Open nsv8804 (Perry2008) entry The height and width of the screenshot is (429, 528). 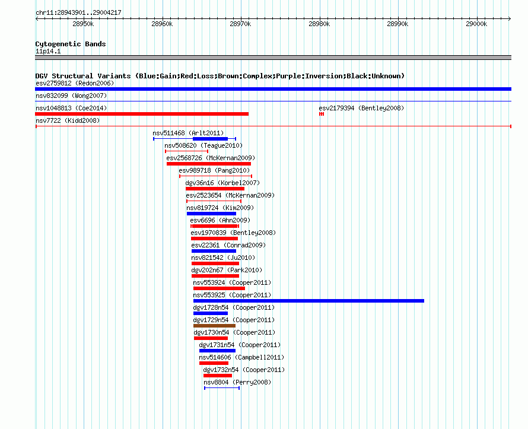point(237,382)
